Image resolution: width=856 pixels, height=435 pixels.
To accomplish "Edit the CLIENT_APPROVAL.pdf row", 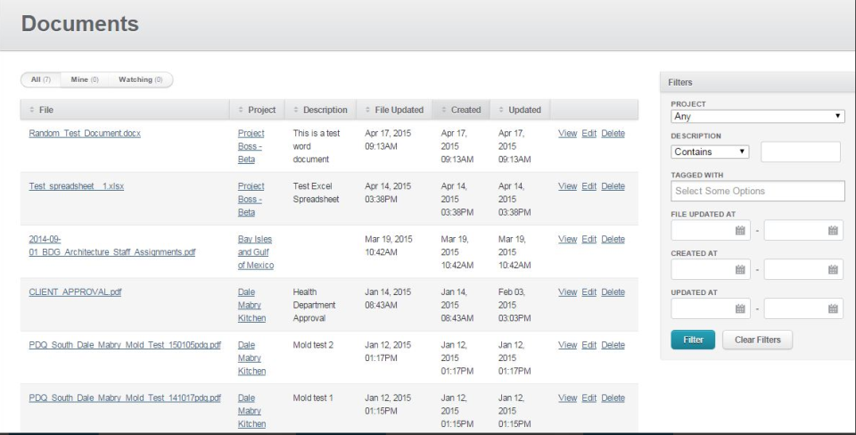I will click(589, 292).
